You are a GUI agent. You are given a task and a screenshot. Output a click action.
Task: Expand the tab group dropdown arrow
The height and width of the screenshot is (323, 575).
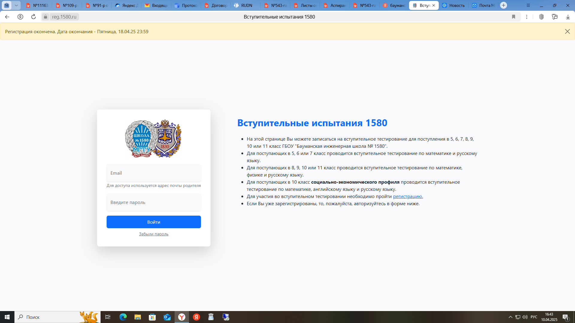[16, 5]
